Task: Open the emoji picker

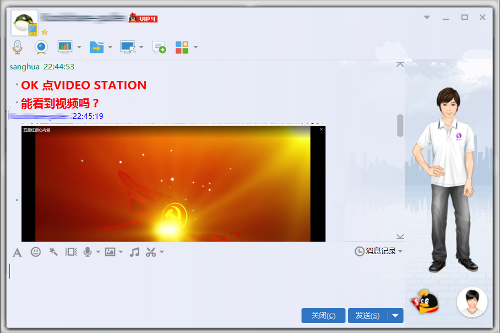Action: [35, 252]
